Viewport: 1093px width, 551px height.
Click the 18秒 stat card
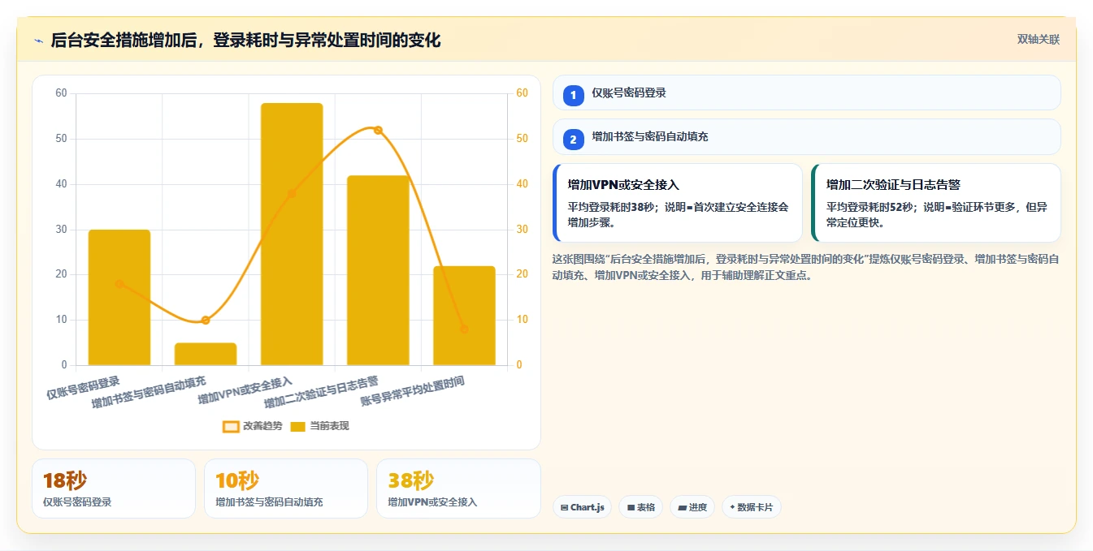click(114, 489)
